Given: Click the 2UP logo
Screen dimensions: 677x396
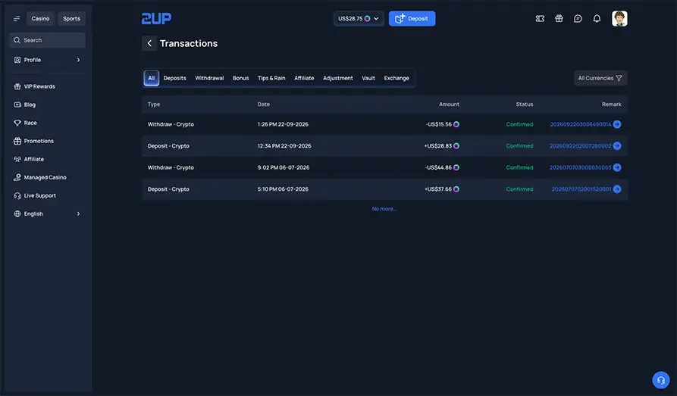Looking at the screenshot, I should [x=156, y=18].
